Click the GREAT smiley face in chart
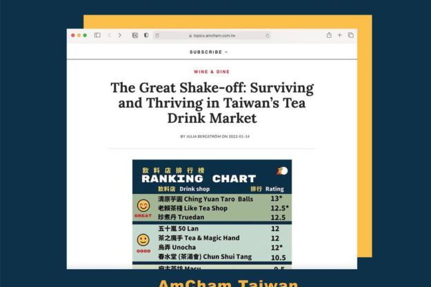The height and width of the screenshot is (287, 431). [x=143, y=206]
